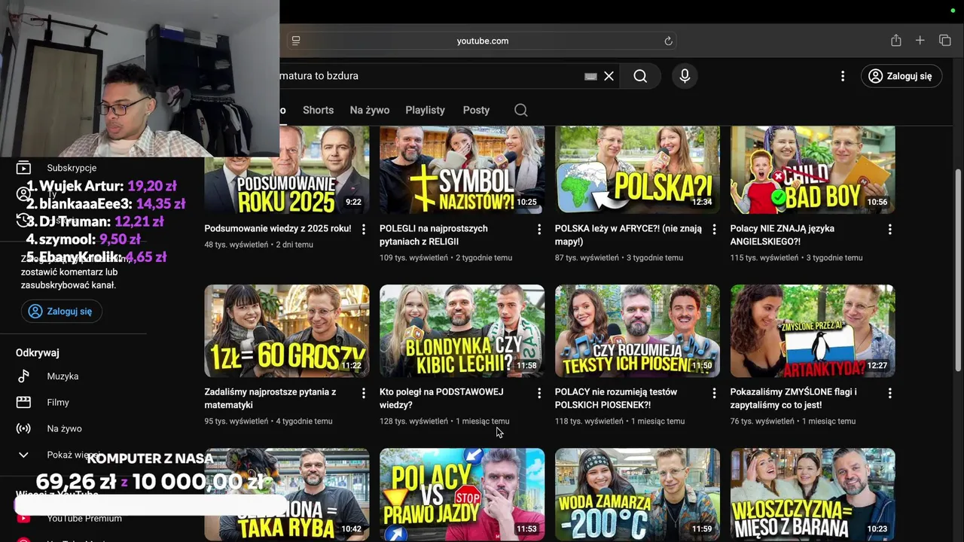Image resolution: width=964 pixels, height=542 pixels.
Task: Open Filmy in the Odkrywaj section
Action: point(58,403)
